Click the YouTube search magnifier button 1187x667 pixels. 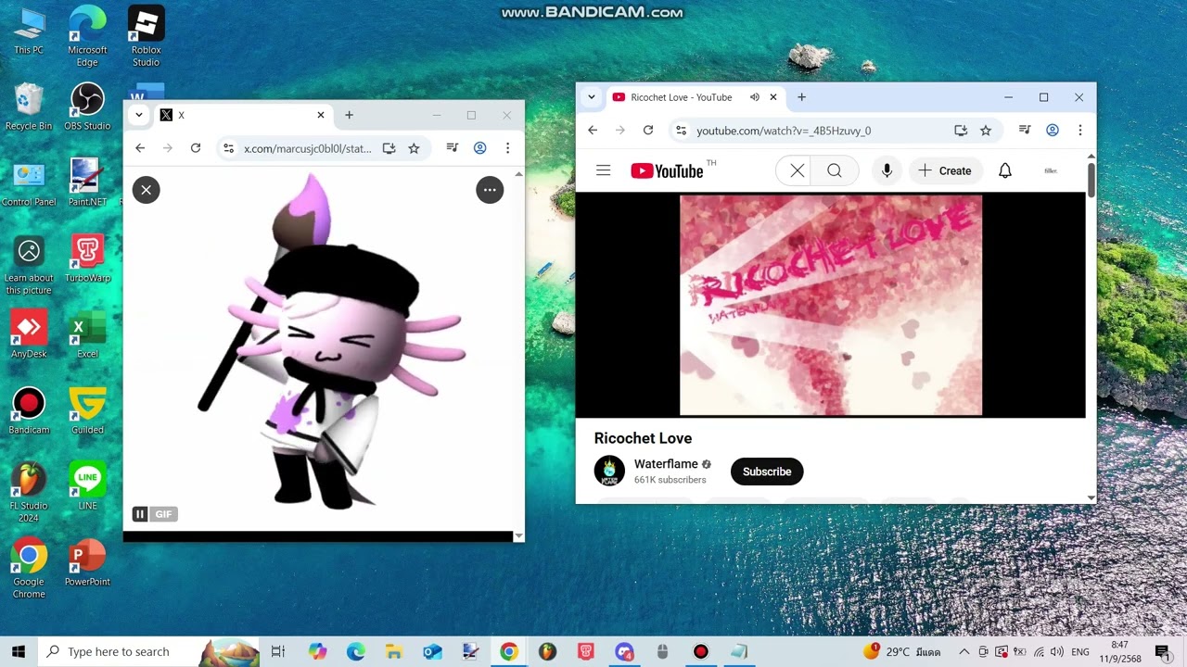coord(835,170)
